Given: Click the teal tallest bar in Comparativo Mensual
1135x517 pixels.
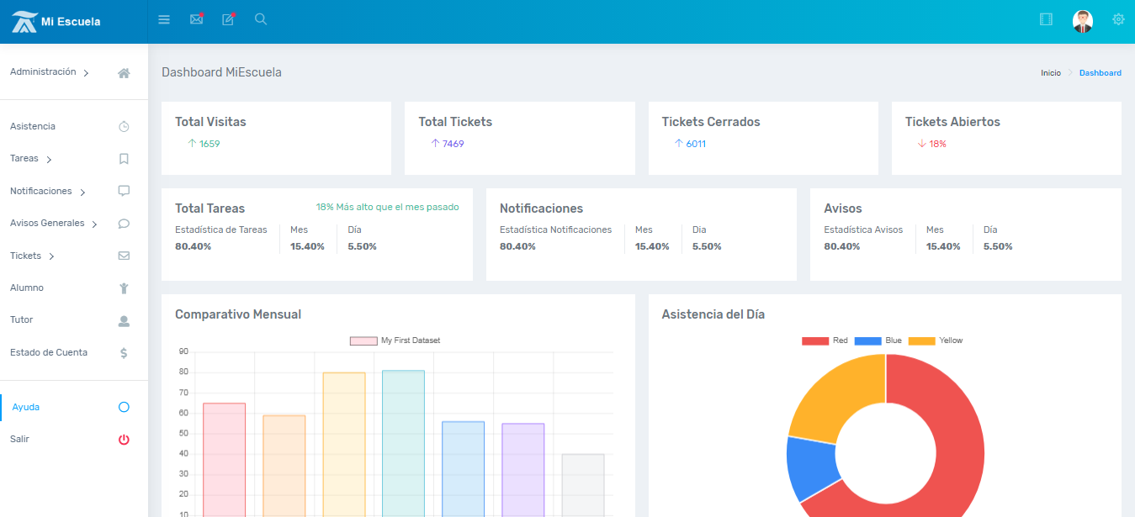Looking at the screenshot, I should coord(403,443).
